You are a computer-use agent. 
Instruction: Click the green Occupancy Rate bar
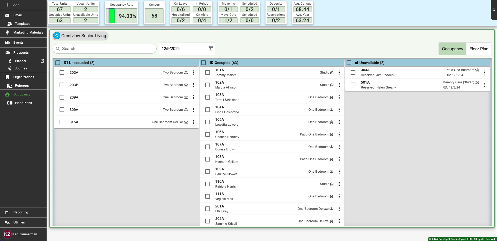click(112, 16)
